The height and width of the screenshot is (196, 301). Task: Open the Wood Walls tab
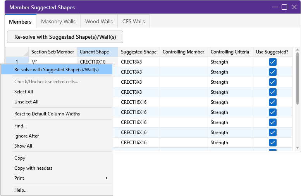(x=99, y=21)
